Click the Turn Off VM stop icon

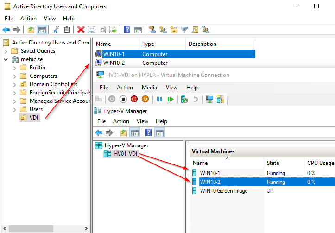[123, 99]
